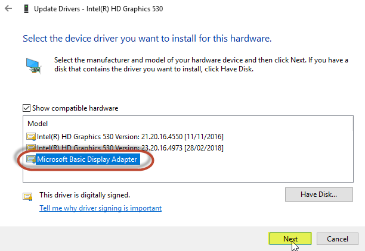The width and height of the screenshot is (365, 251).
Task: Select Intel HD Graphics 530 version 21.20.16.4550
Action: [x=130, y=137]
